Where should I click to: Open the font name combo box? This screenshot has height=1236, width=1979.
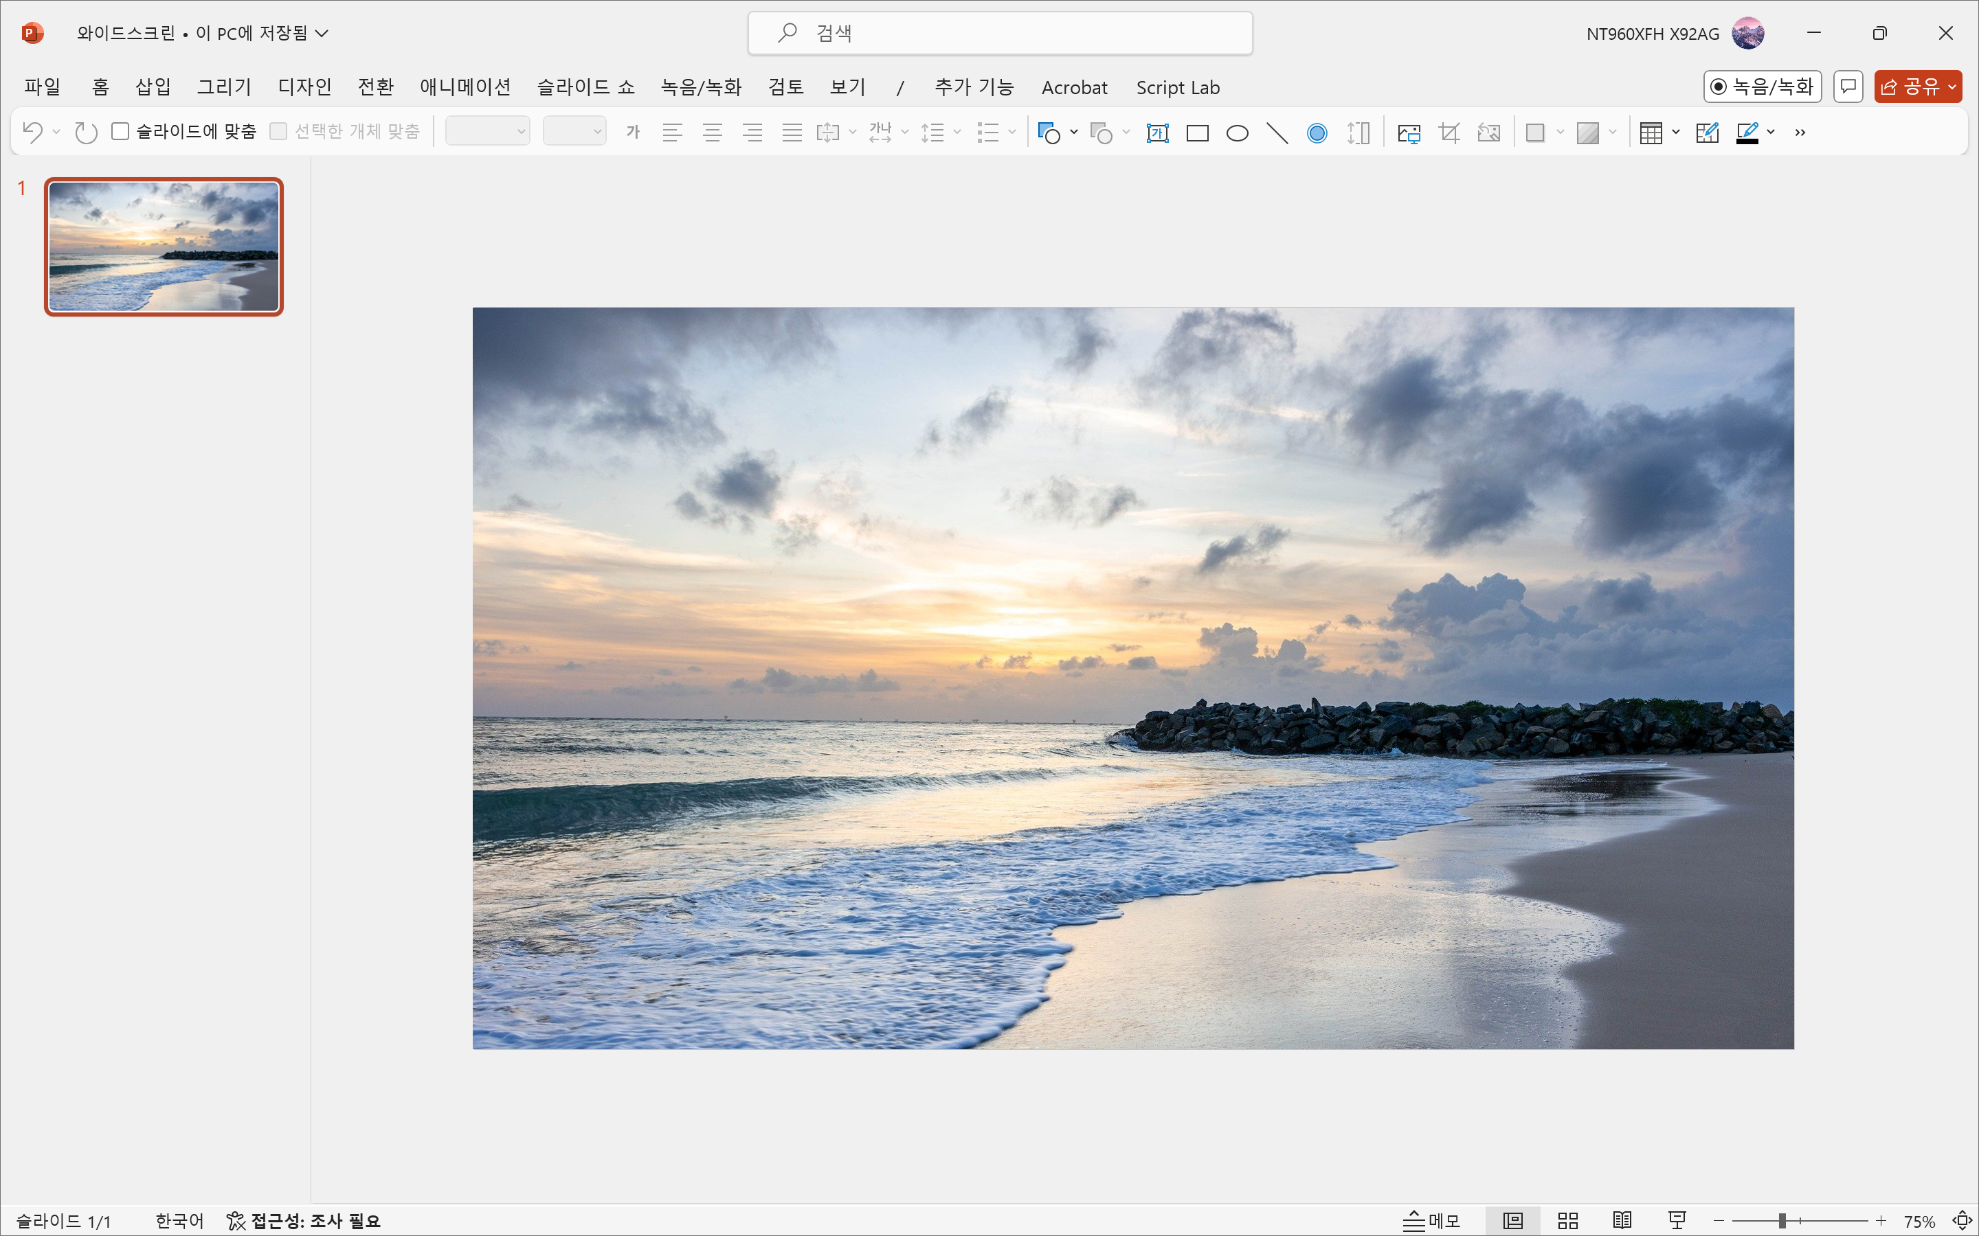[x=487, y=132]
